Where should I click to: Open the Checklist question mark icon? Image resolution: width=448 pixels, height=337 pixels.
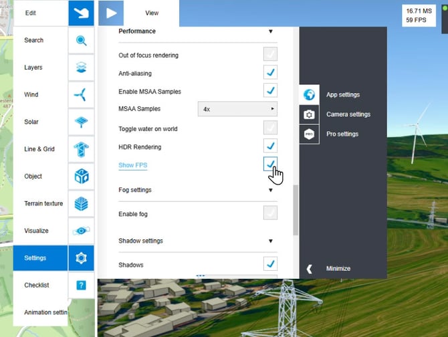pos(82,285)
